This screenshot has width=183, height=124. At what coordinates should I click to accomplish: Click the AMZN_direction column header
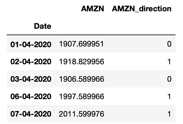[x=142, y=9]
